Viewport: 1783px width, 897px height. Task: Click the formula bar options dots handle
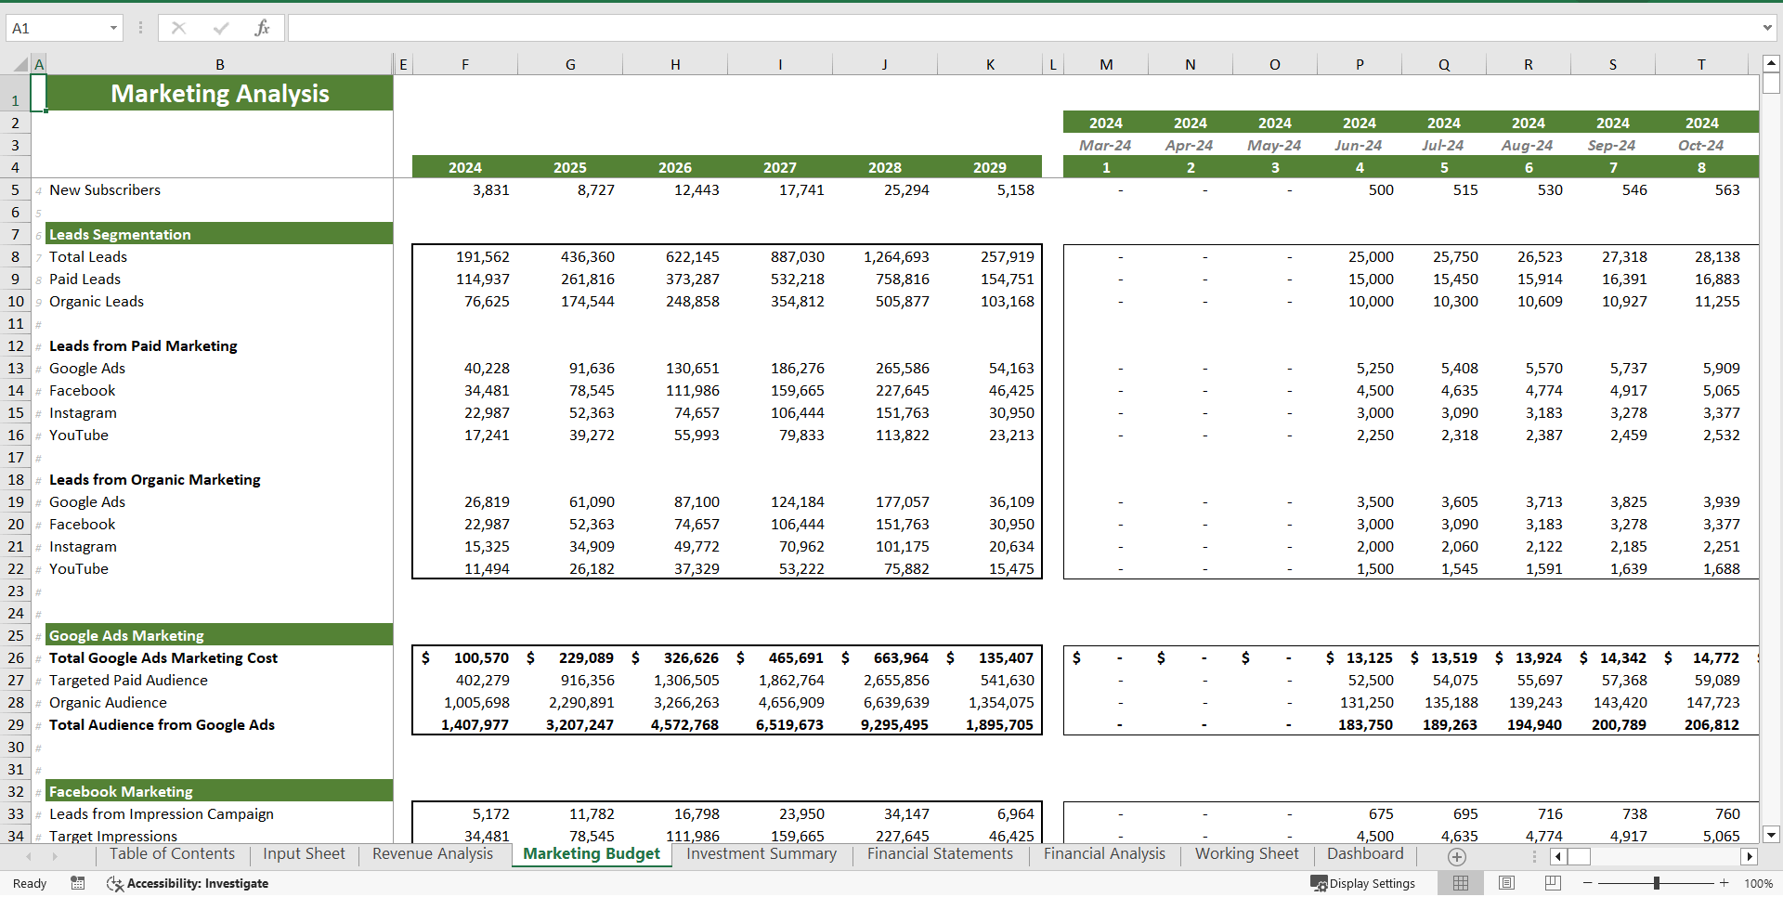(140, 28)
